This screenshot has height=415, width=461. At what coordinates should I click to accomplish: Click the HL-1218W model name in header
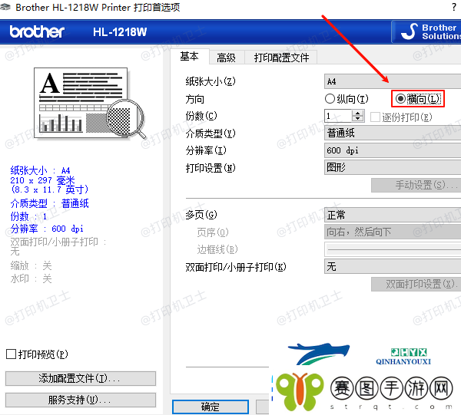[120, 31]
